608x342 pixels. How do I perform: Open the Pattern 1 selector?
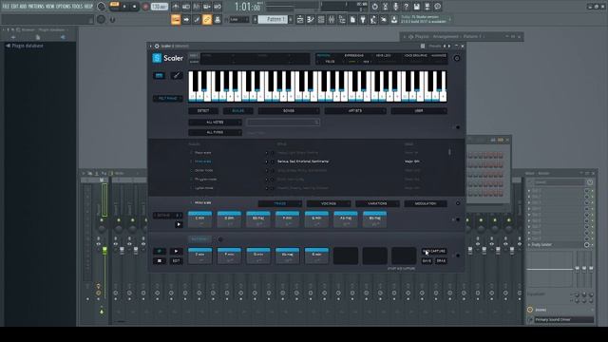click(x=273, y=19)
